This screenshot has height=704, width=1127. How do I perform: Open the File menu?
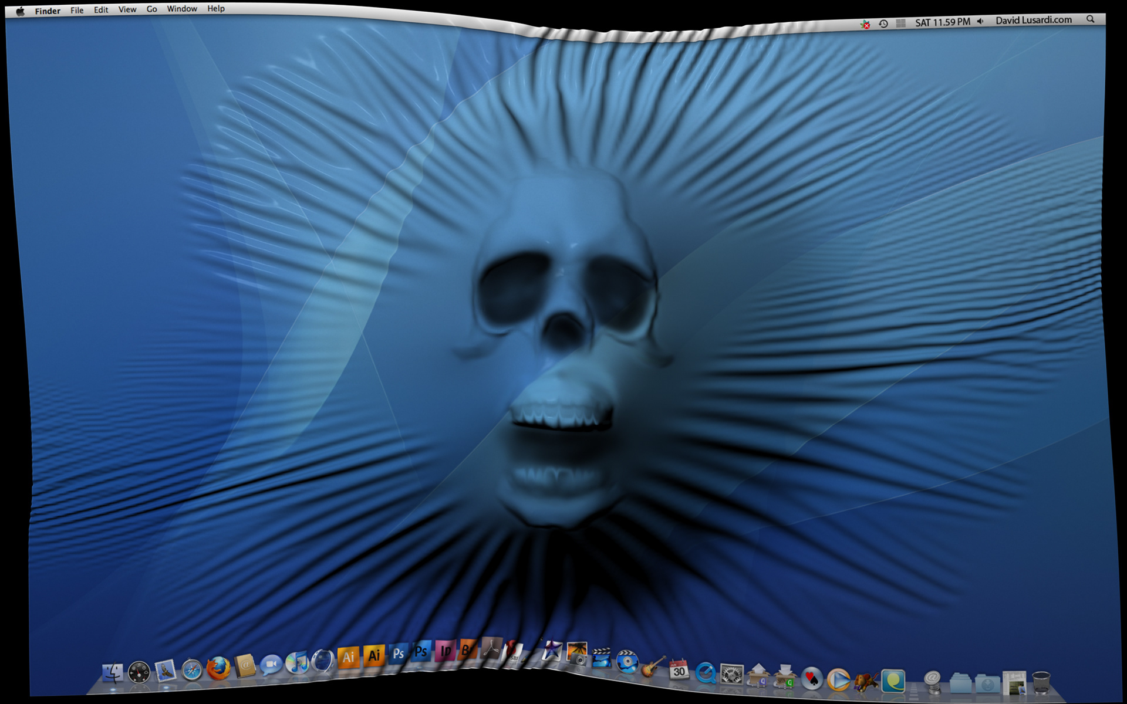[x=77, y=10]
